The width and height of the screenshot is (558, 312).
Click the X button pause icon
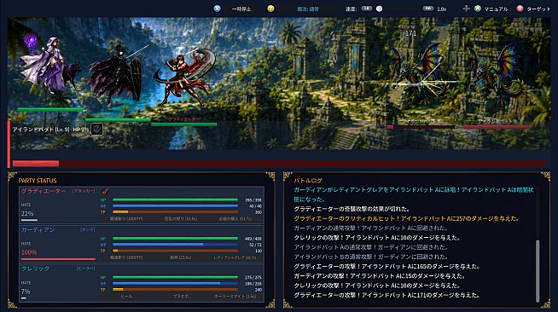(x=217, y=9)
